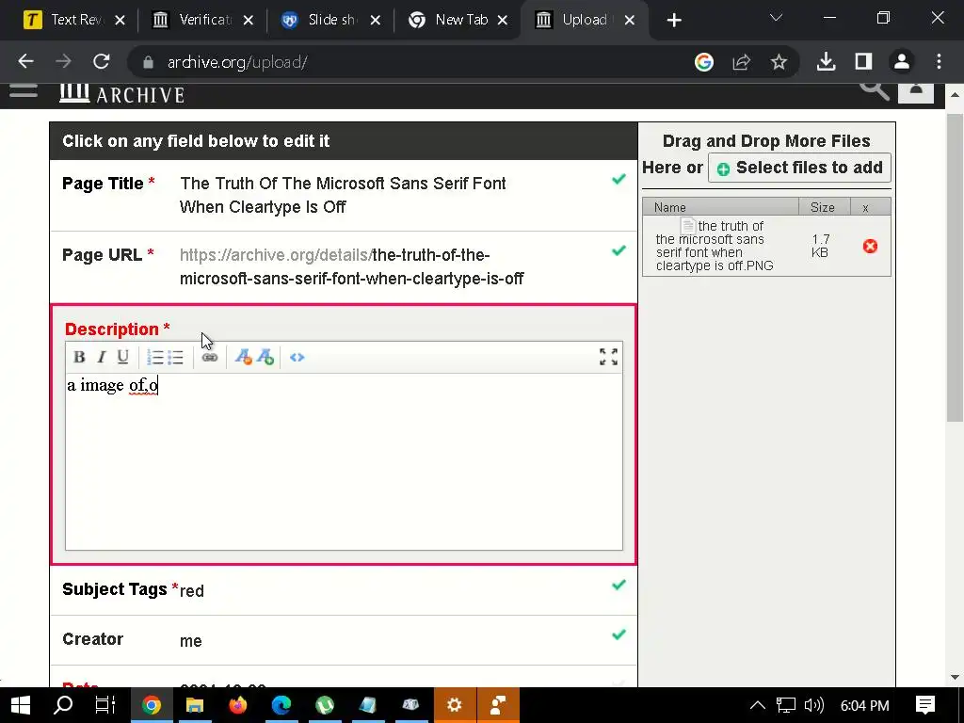
Task: Open Chrome three-dot menu
Action: point(939,61)
